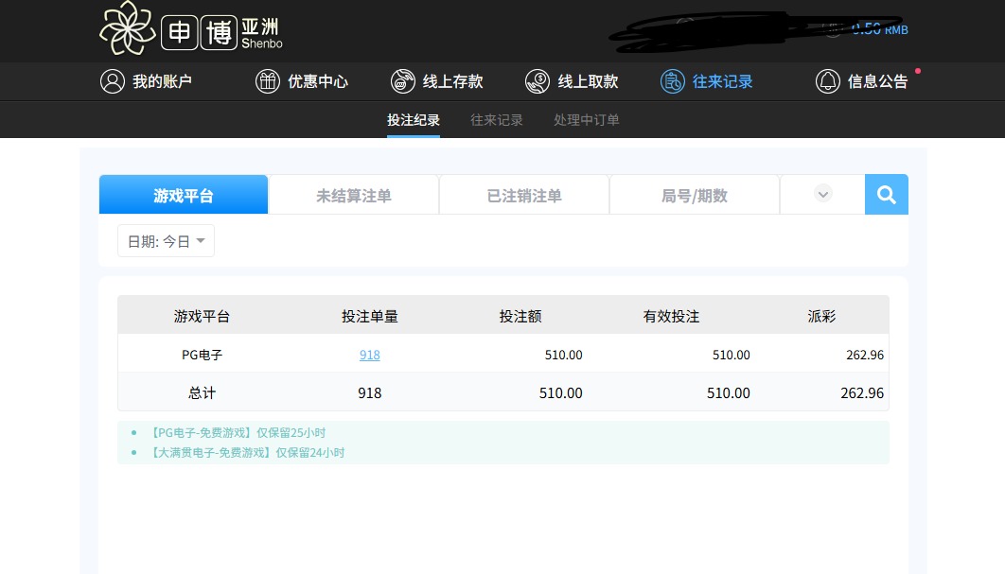Click the 往来记录 records icon
Viewport: 1005px width, 574px height.
pyautogui.click(x=672, y=81)
